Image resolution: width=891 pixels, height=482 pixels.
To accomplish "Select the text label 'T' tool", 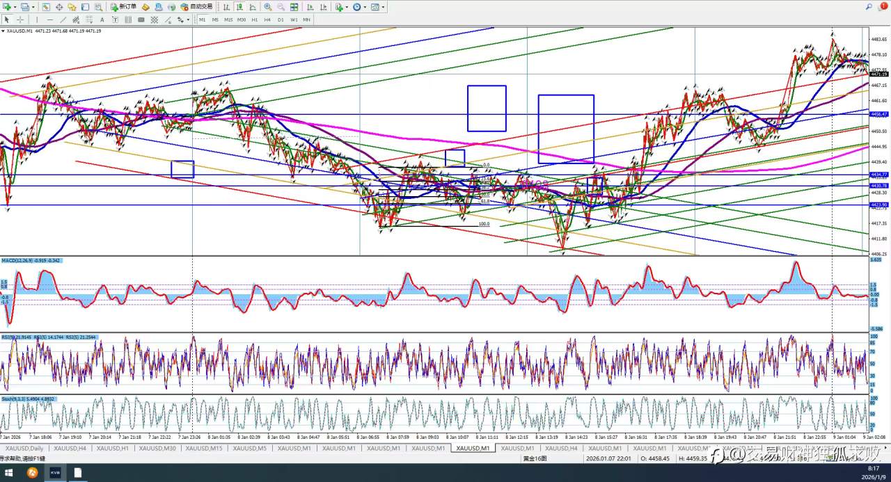I will point(115,19).
